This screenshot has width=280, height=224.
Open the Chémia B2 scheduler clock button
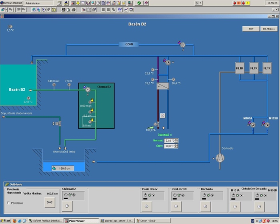click(x=67, y=206)
